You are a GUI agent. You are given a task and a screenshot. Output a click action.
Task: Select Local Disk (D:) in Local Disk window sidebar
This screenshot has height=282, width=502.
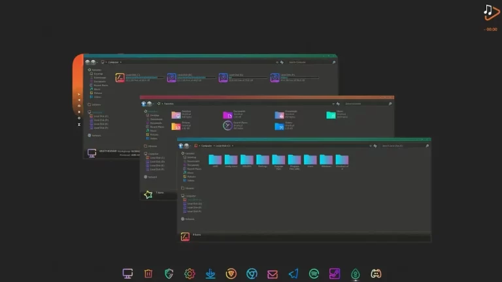click(x=192, y=204)
